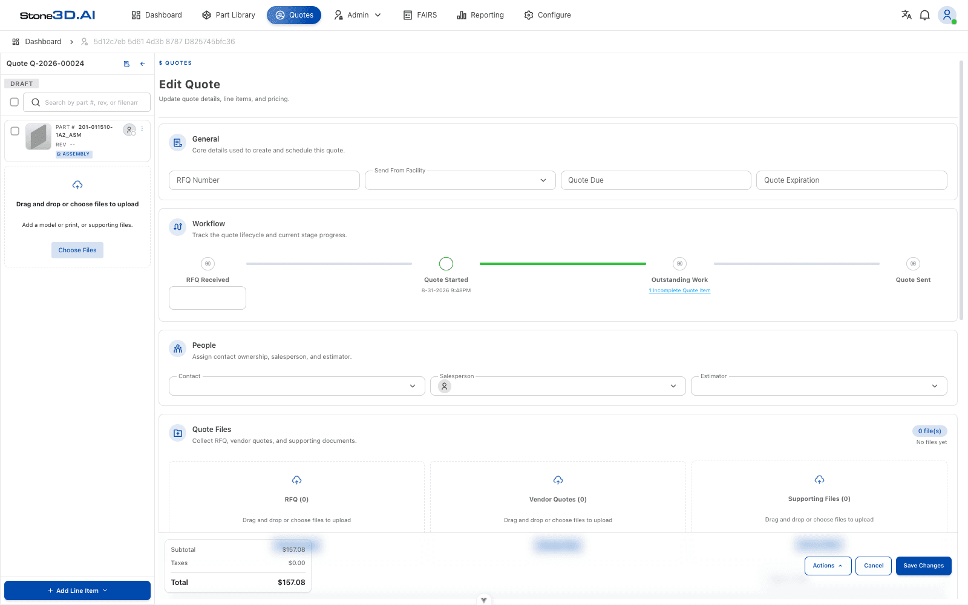
Task: Open the language translation icon
Action: [x=906, y=15]
